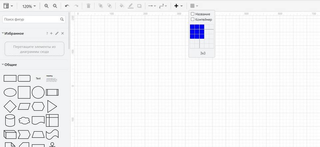The height and width of the screenshot is (147, 320).
Task: Undo the last action
Action: click(67, 6)
